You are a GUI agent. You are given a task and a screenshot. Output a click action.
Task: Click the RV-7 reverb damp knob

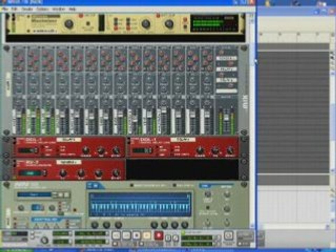pos(98,173)
